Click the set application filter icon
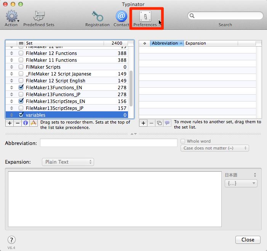Image resolution: width=267 pixels, height=251 pixels. [x=34, y=123]
